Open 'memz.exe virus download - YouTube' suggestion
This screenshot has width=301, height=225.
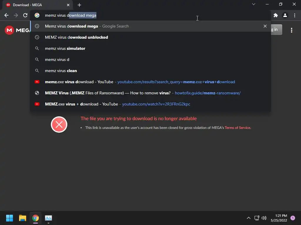(x=150, y=82)
